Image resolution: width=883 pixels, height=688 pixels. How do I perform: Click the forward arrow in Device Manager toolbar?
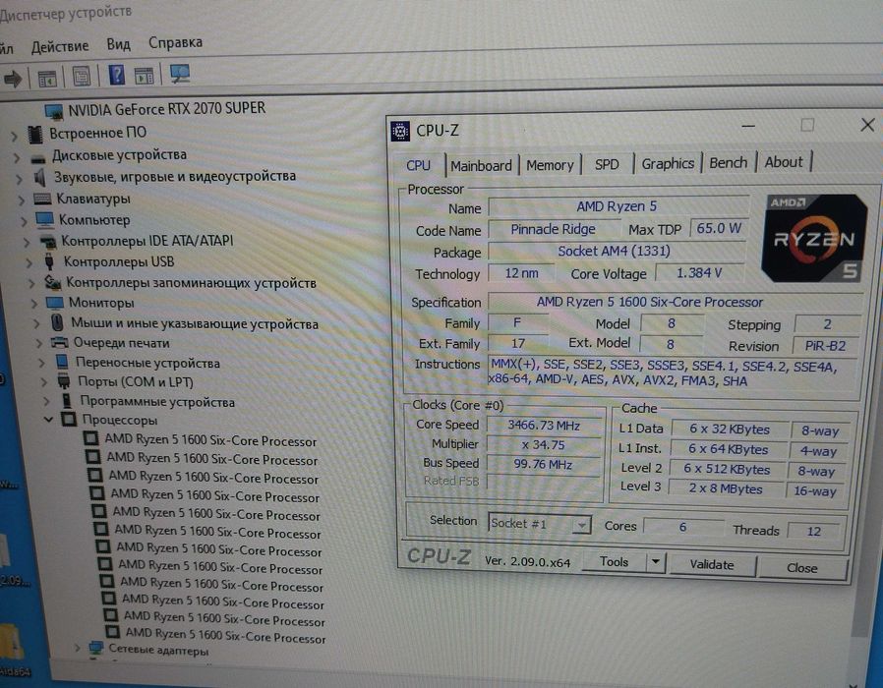[13, 79]
